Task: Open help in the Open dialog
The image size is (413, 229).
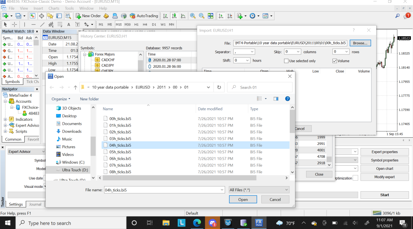Action: 288,99
